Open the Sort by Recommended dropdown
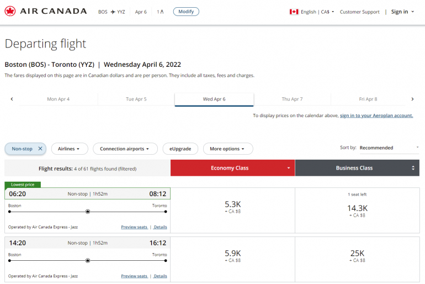 point(389,148)
